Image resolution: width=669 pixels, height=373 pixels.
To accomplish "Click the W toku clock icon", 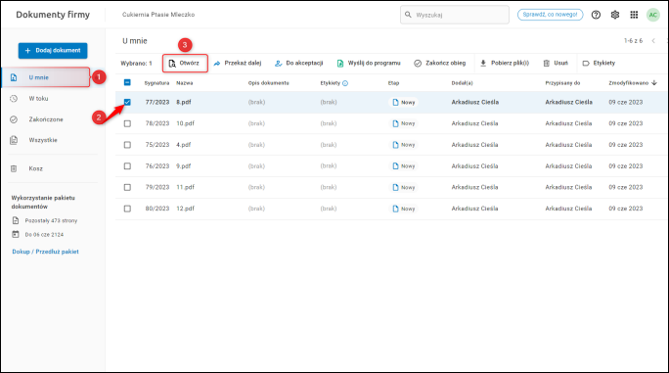I will pos(14,98).
